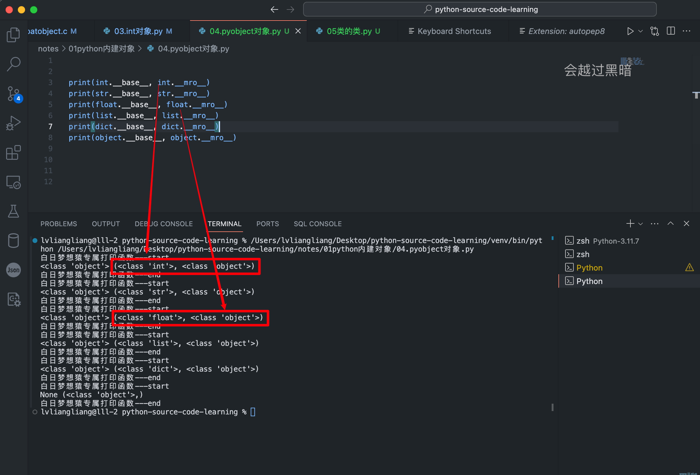Click the terminal prompt input cursor
The image size is (700, 475).
point(253,412)
